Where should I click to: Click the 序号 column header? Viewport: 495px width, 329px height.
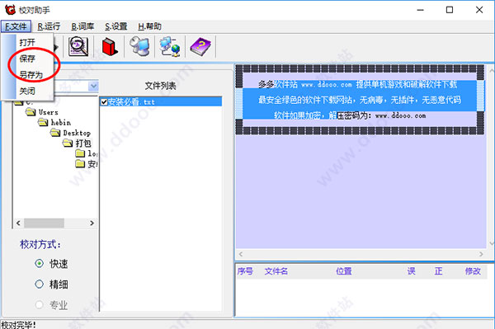click(x=245, y=271)
